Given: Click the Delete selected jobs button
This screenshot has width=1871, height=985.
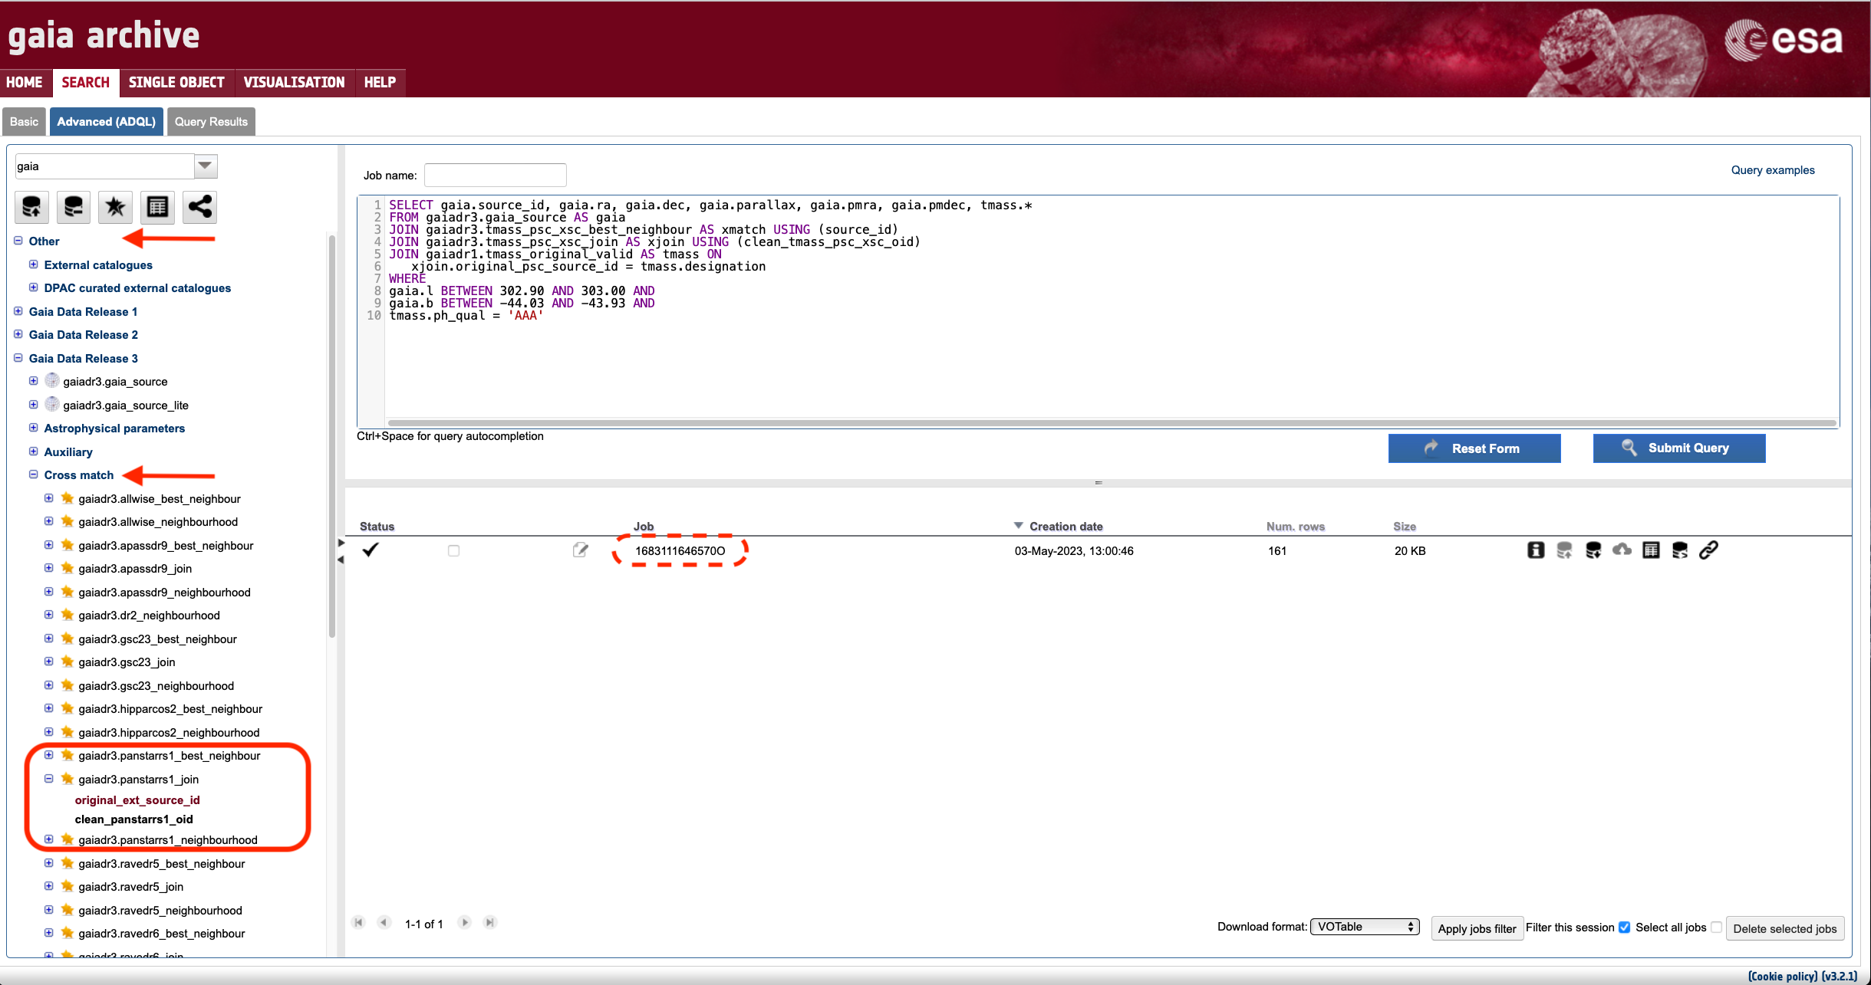Looking at the screenshot, I should point(1784,928).
